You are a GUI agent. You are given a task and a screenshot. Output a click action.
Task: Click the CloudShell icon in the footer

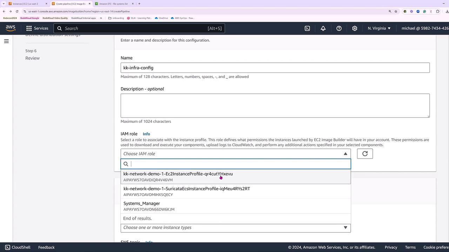7,247
